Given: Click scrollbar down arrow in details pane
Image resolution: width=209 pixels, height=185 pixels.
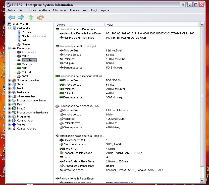Looking at the screenshot, I should (x=202, y=180).
